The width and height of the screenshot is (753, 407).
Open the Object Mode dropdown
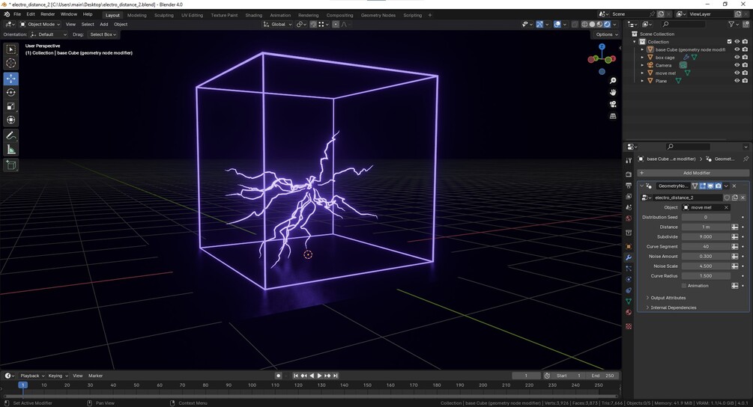pos(40,24)
